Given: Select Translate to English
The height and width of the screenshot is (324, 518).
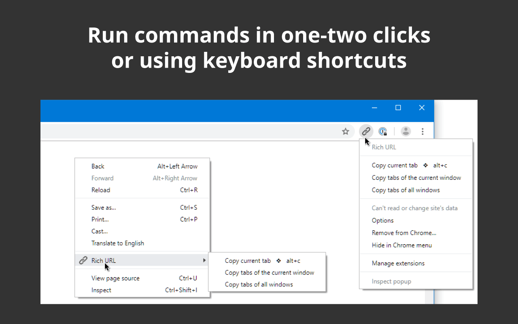Looking at the screenshot, I should pyautogui.click(x=142, y=243).
